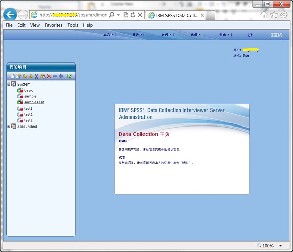Open the View menu
293x252 pixels.
coord(35,25)
